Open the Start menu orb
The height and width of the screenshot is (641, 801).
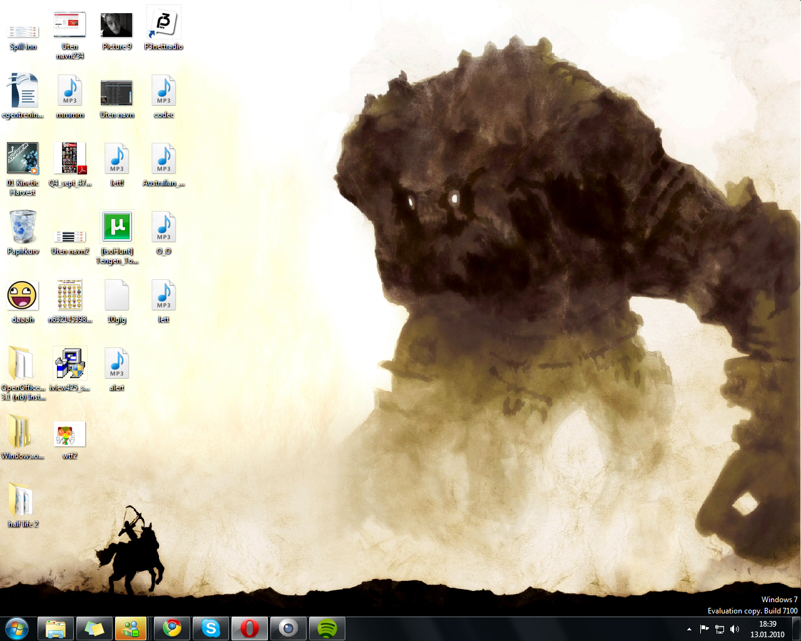(x=17, y=628)
